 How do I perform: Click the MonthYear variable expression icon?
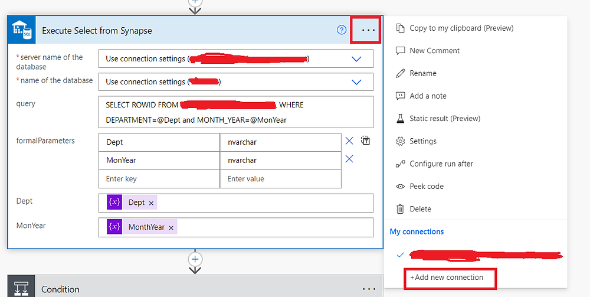pyautogui.click(x=114, y=227)
